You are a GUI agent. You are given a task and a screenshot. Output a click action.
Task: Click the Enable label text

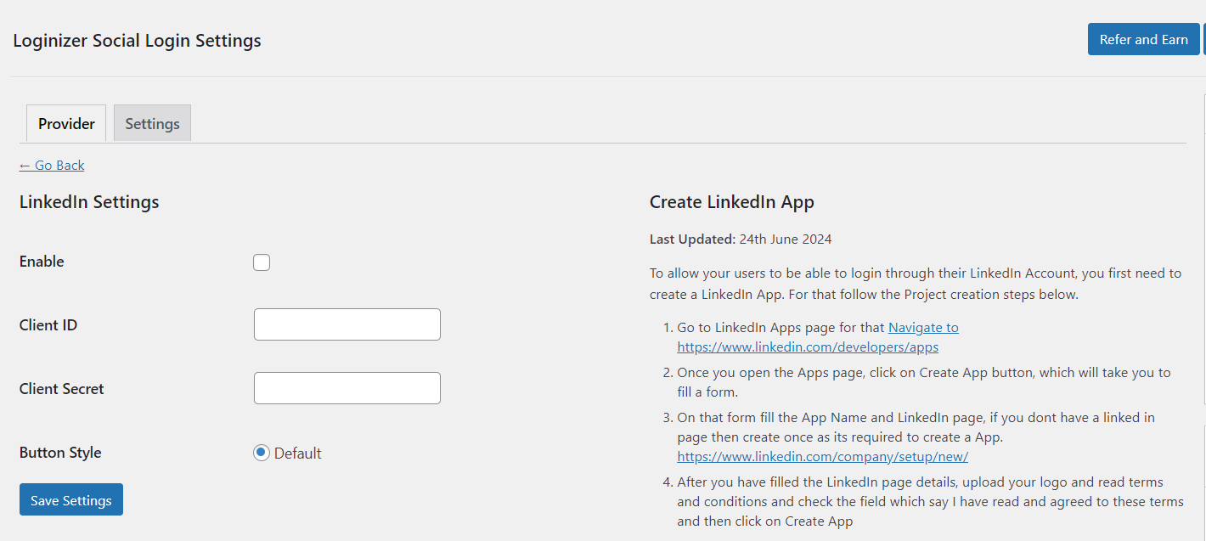click(x=42, y=262)
